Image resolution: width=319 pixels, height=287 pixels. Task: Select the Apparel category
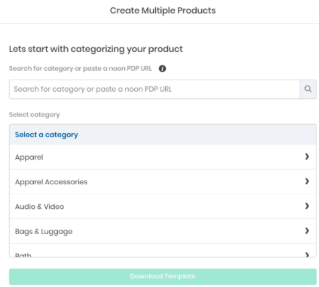point(27,157)
